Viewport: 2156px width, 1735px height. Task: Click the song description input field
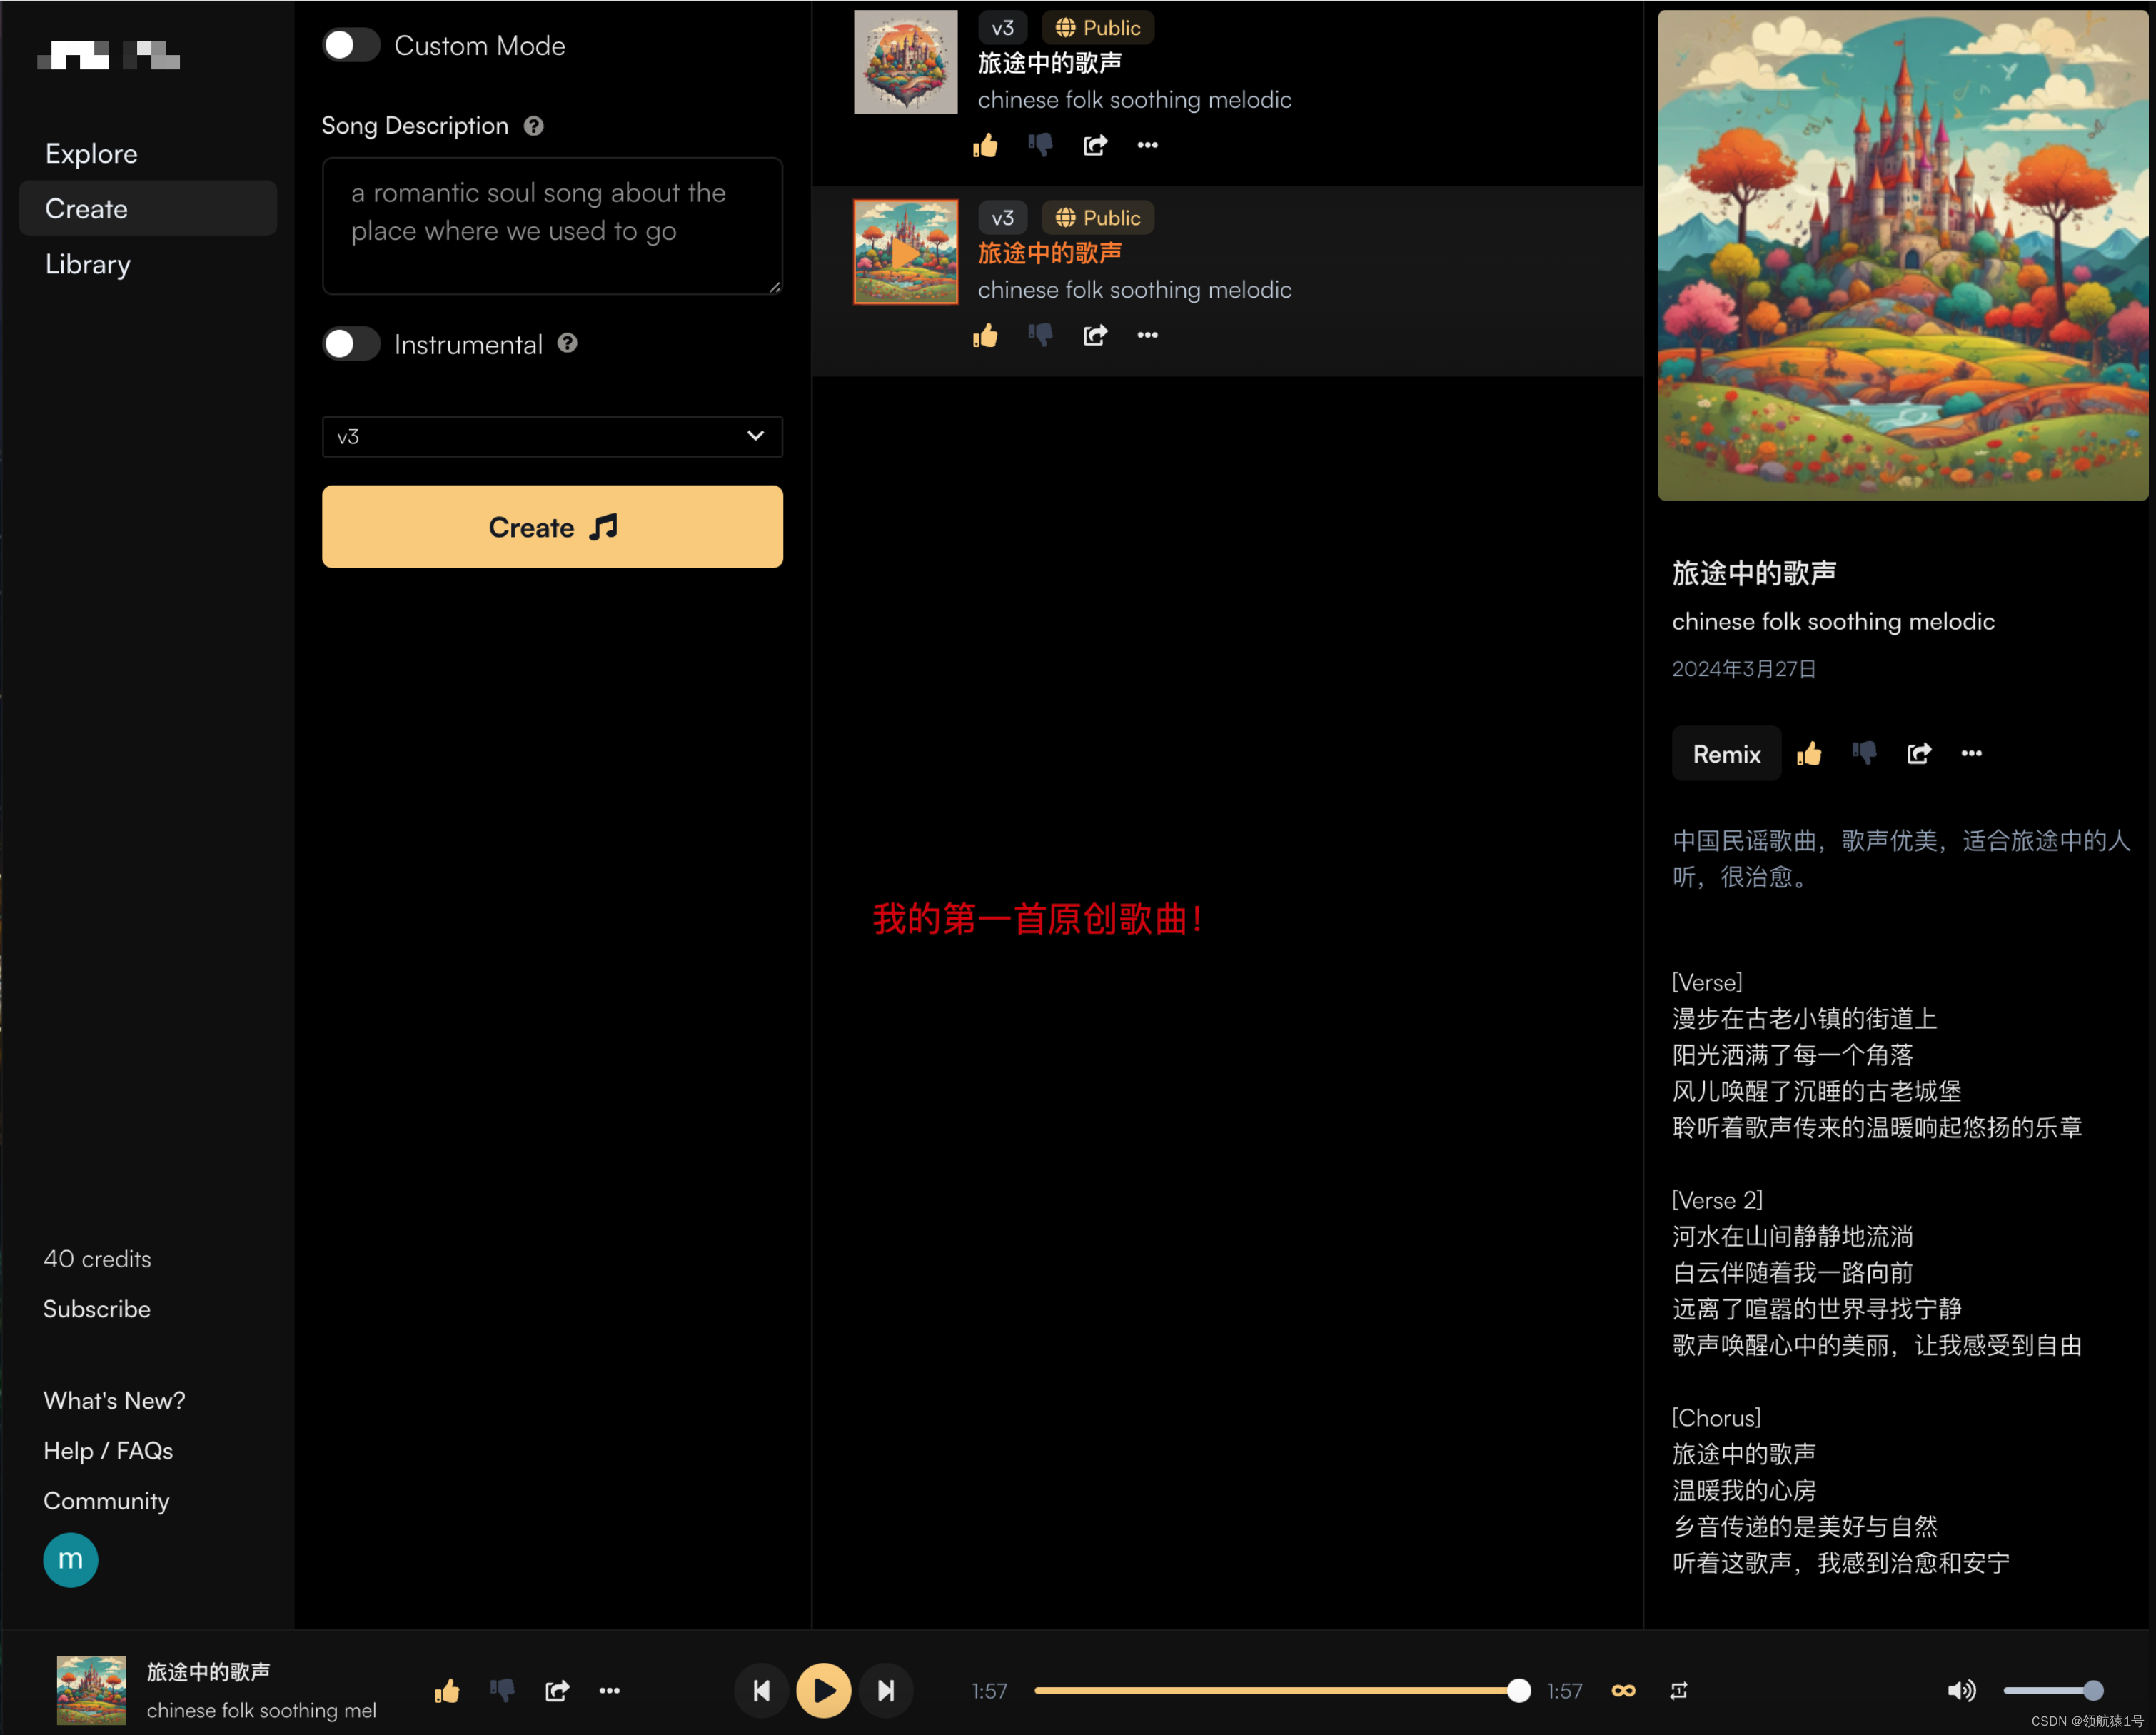pyautogui.click(x=550, y=221)
